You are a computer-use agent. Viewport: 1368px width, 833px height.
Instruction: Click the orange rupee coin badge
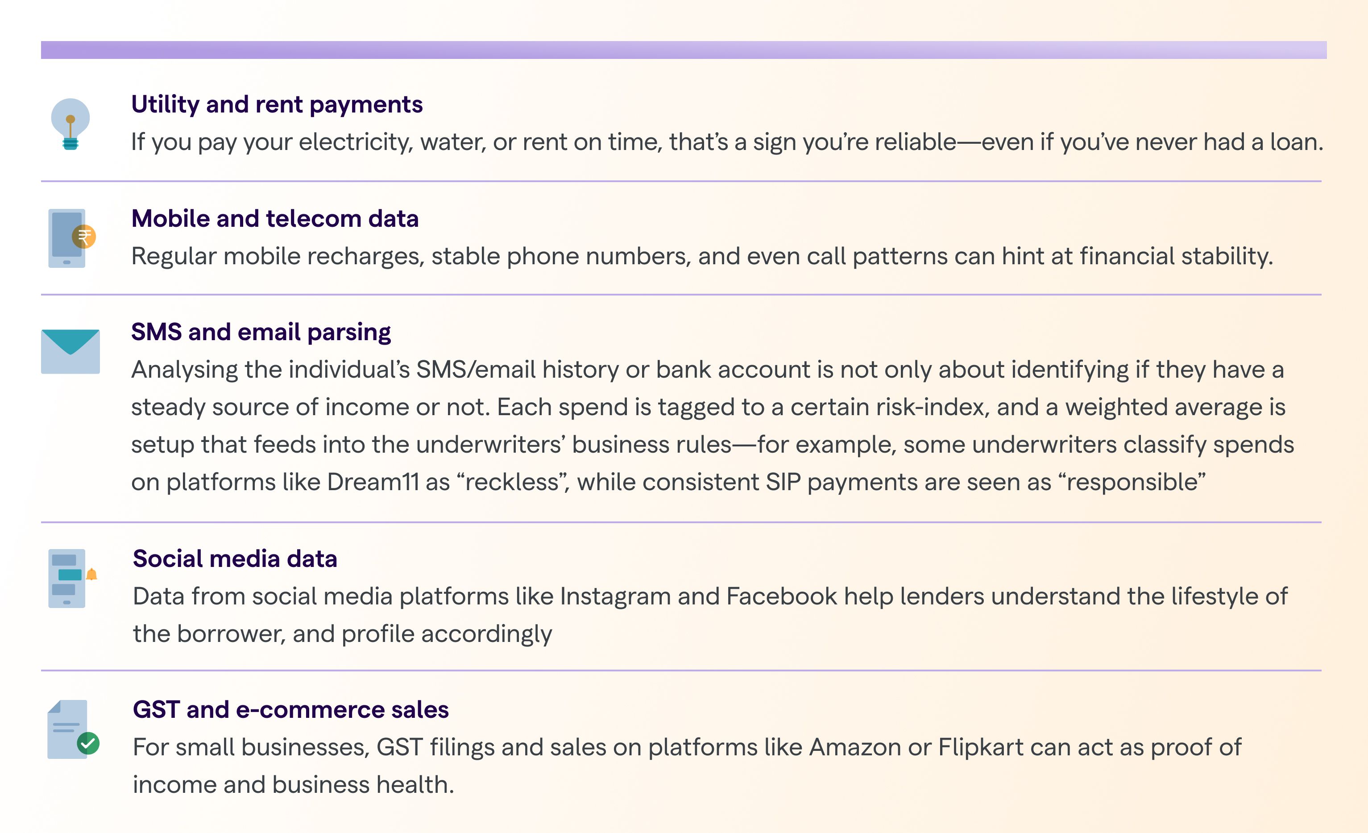(x=84, y=237)
